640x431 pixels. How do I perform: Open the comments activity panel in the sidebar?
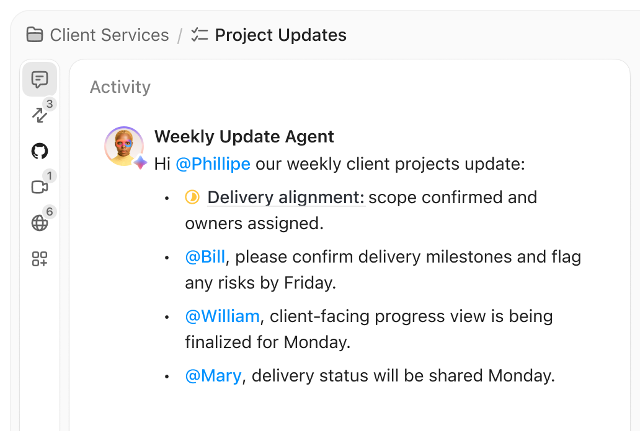[x=39, y=79]
